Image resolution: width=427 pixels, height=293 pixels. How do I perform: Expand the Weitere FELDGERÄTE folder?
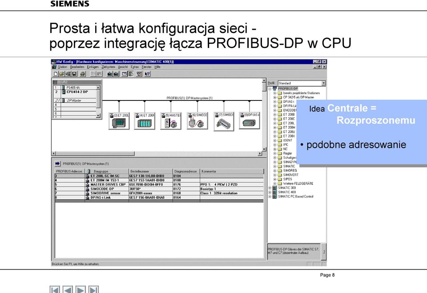pos(275,184)
